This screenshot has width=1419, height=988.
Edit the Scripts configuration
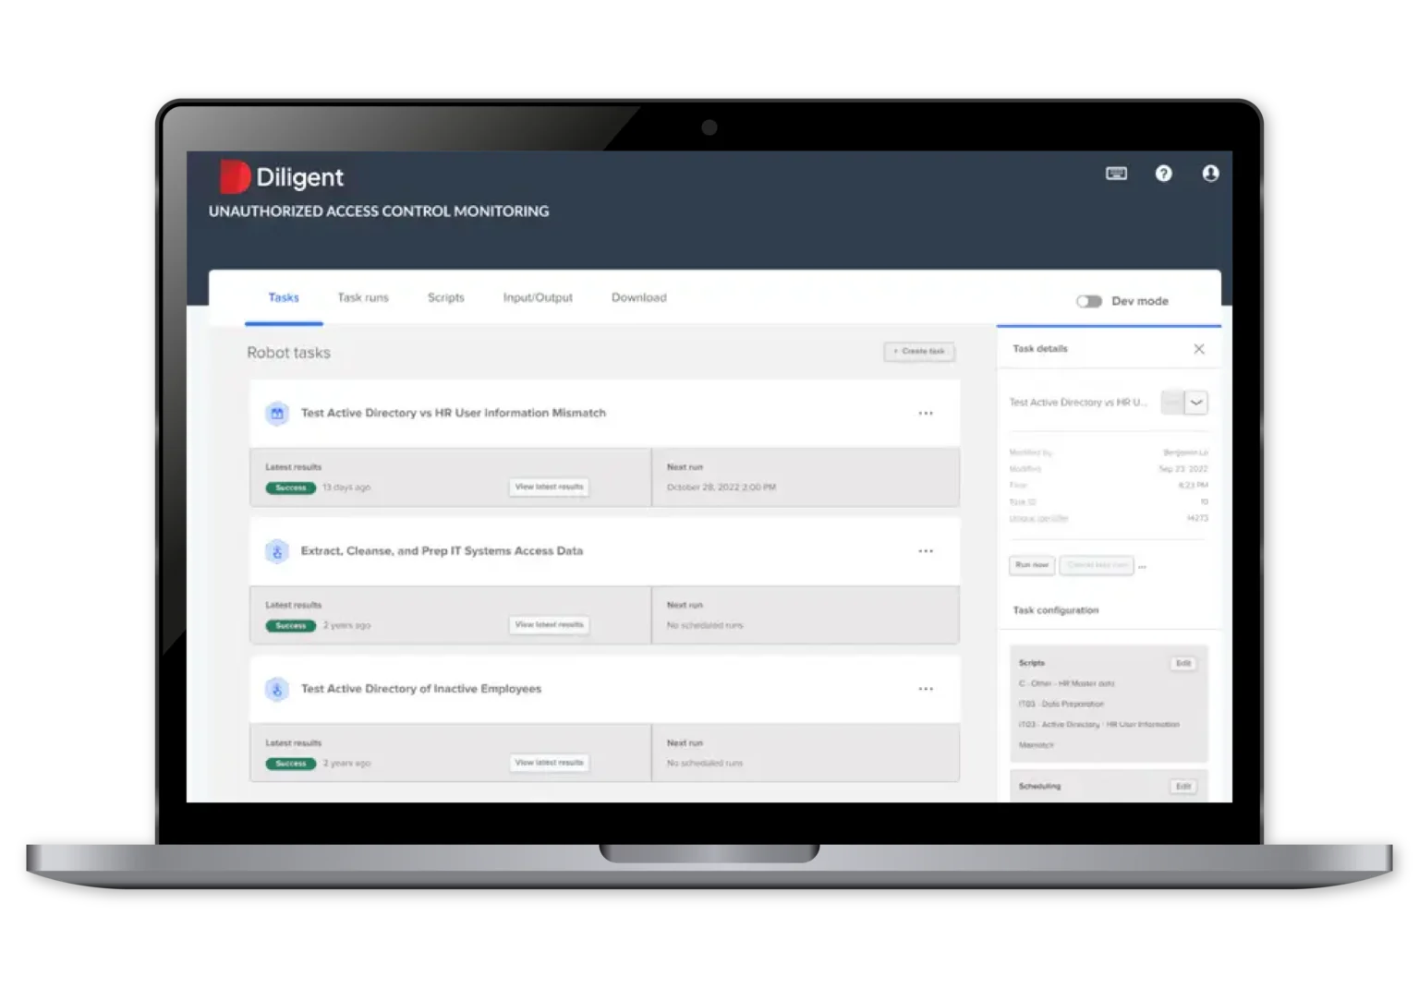click(x=1182, y=663)
